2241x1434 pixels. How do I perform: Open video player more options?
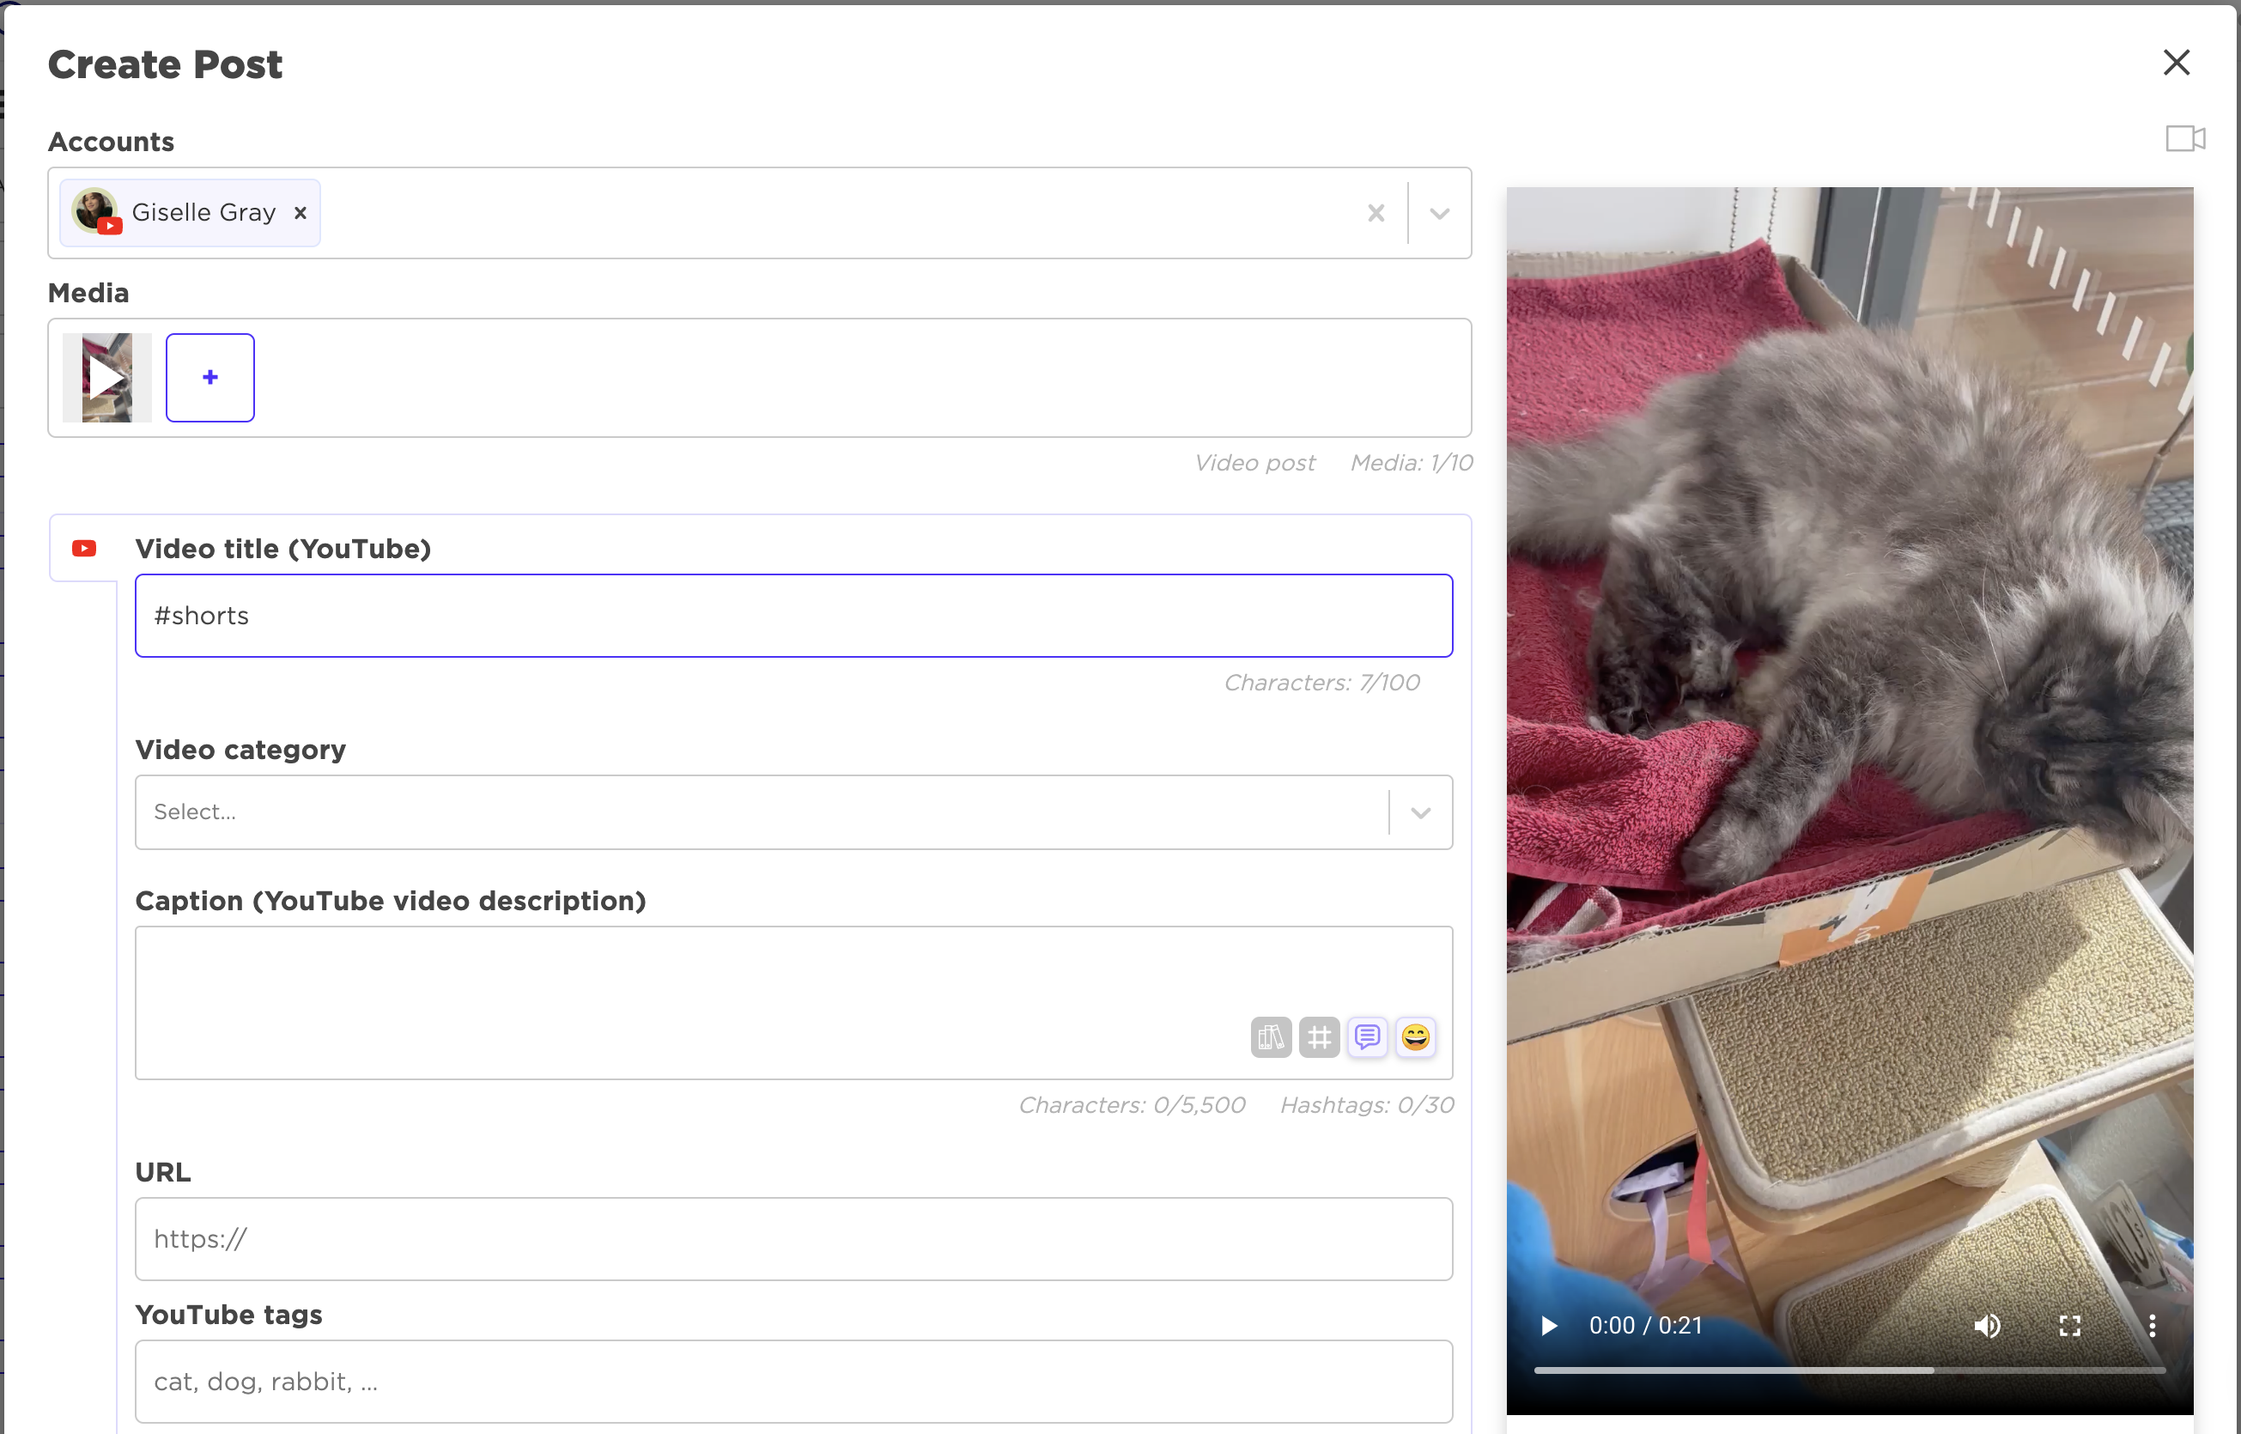click(2152, 1325)
